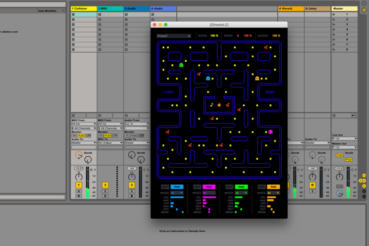Viewport: 369px width, 246px height.
Task: Click the orange RUN button
Action: [273, 187]
